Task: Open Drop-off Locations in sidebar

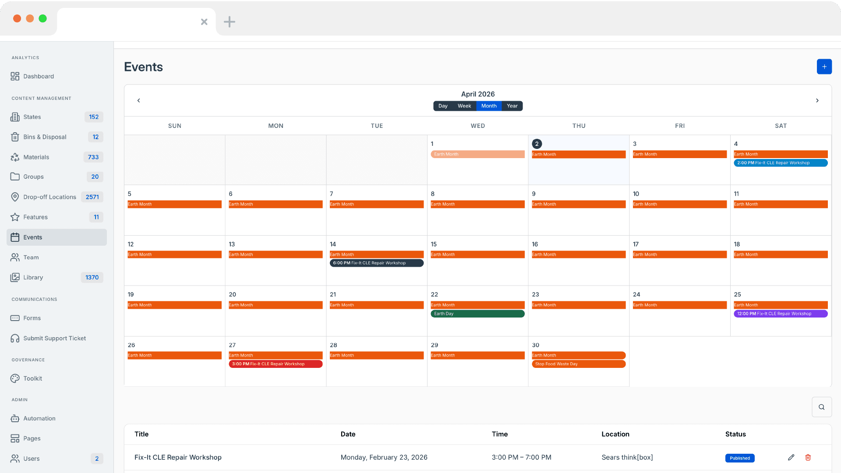Action: click(x=49, y=197)
